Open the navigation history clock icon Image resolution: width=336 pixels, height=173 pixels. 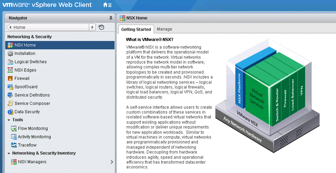click(101, 27)
